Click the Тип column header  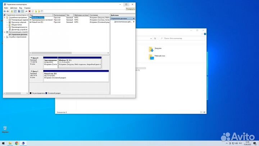coord(69,15)
